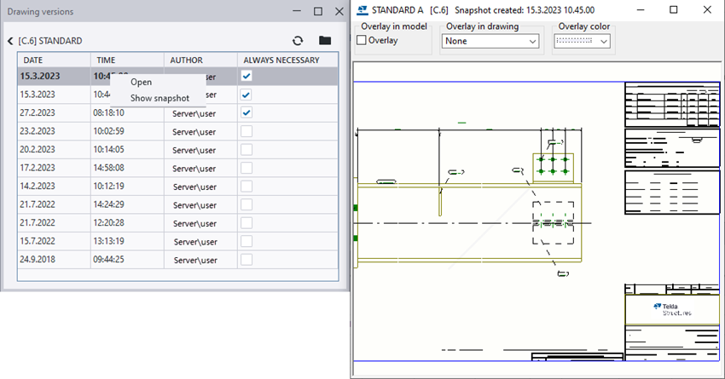
Task: Check Always Necessary for 23.2.2023 version
Action: 246,131
